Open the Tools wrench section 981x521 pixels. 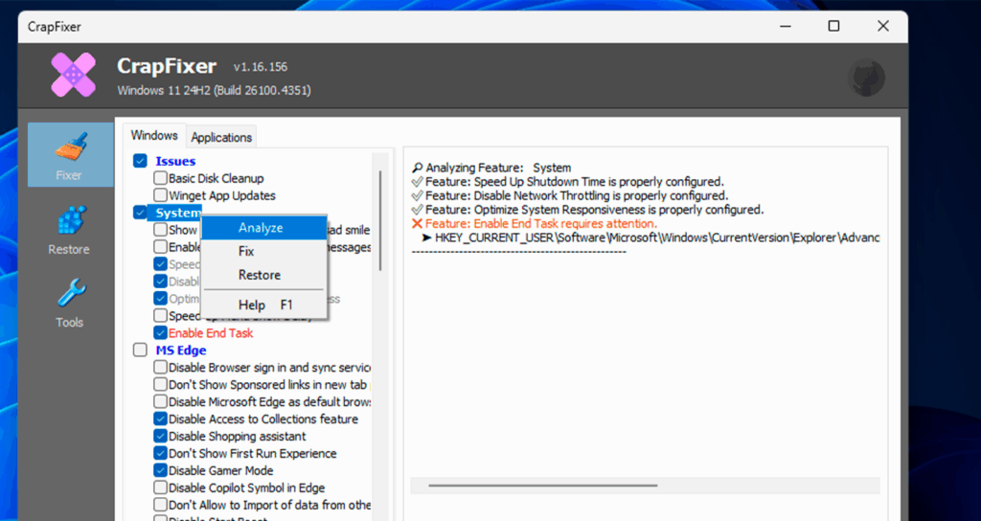pyautogui.click(x=69, y=303)
